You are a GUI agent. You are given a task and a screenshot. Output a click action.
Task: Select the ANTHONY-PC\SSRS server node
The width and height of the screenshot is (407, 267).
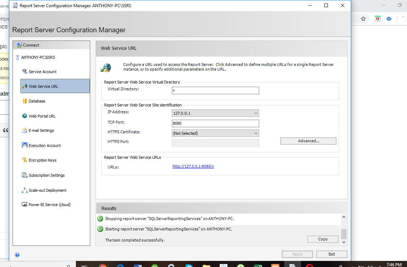(x=38, y=57)
